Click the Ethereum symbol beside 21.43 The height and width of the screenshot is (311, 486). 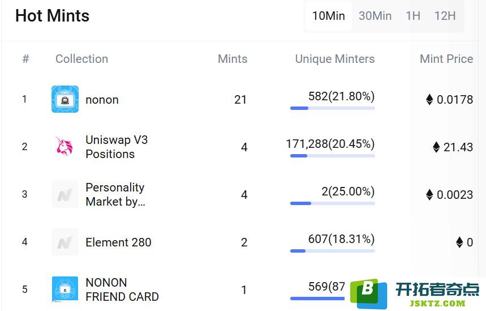click(x=436, y=147)
